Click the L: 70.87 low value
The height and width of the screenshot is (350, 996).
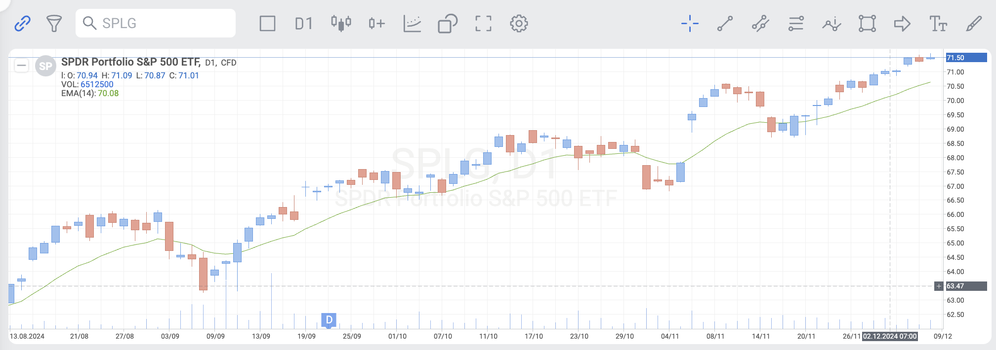151,75
